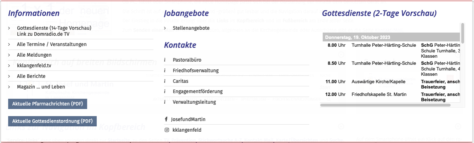Click the chevron beside Magazin ... und Leben
The height and width of the screenshot is (143, 474).
[x=9, y=87]
